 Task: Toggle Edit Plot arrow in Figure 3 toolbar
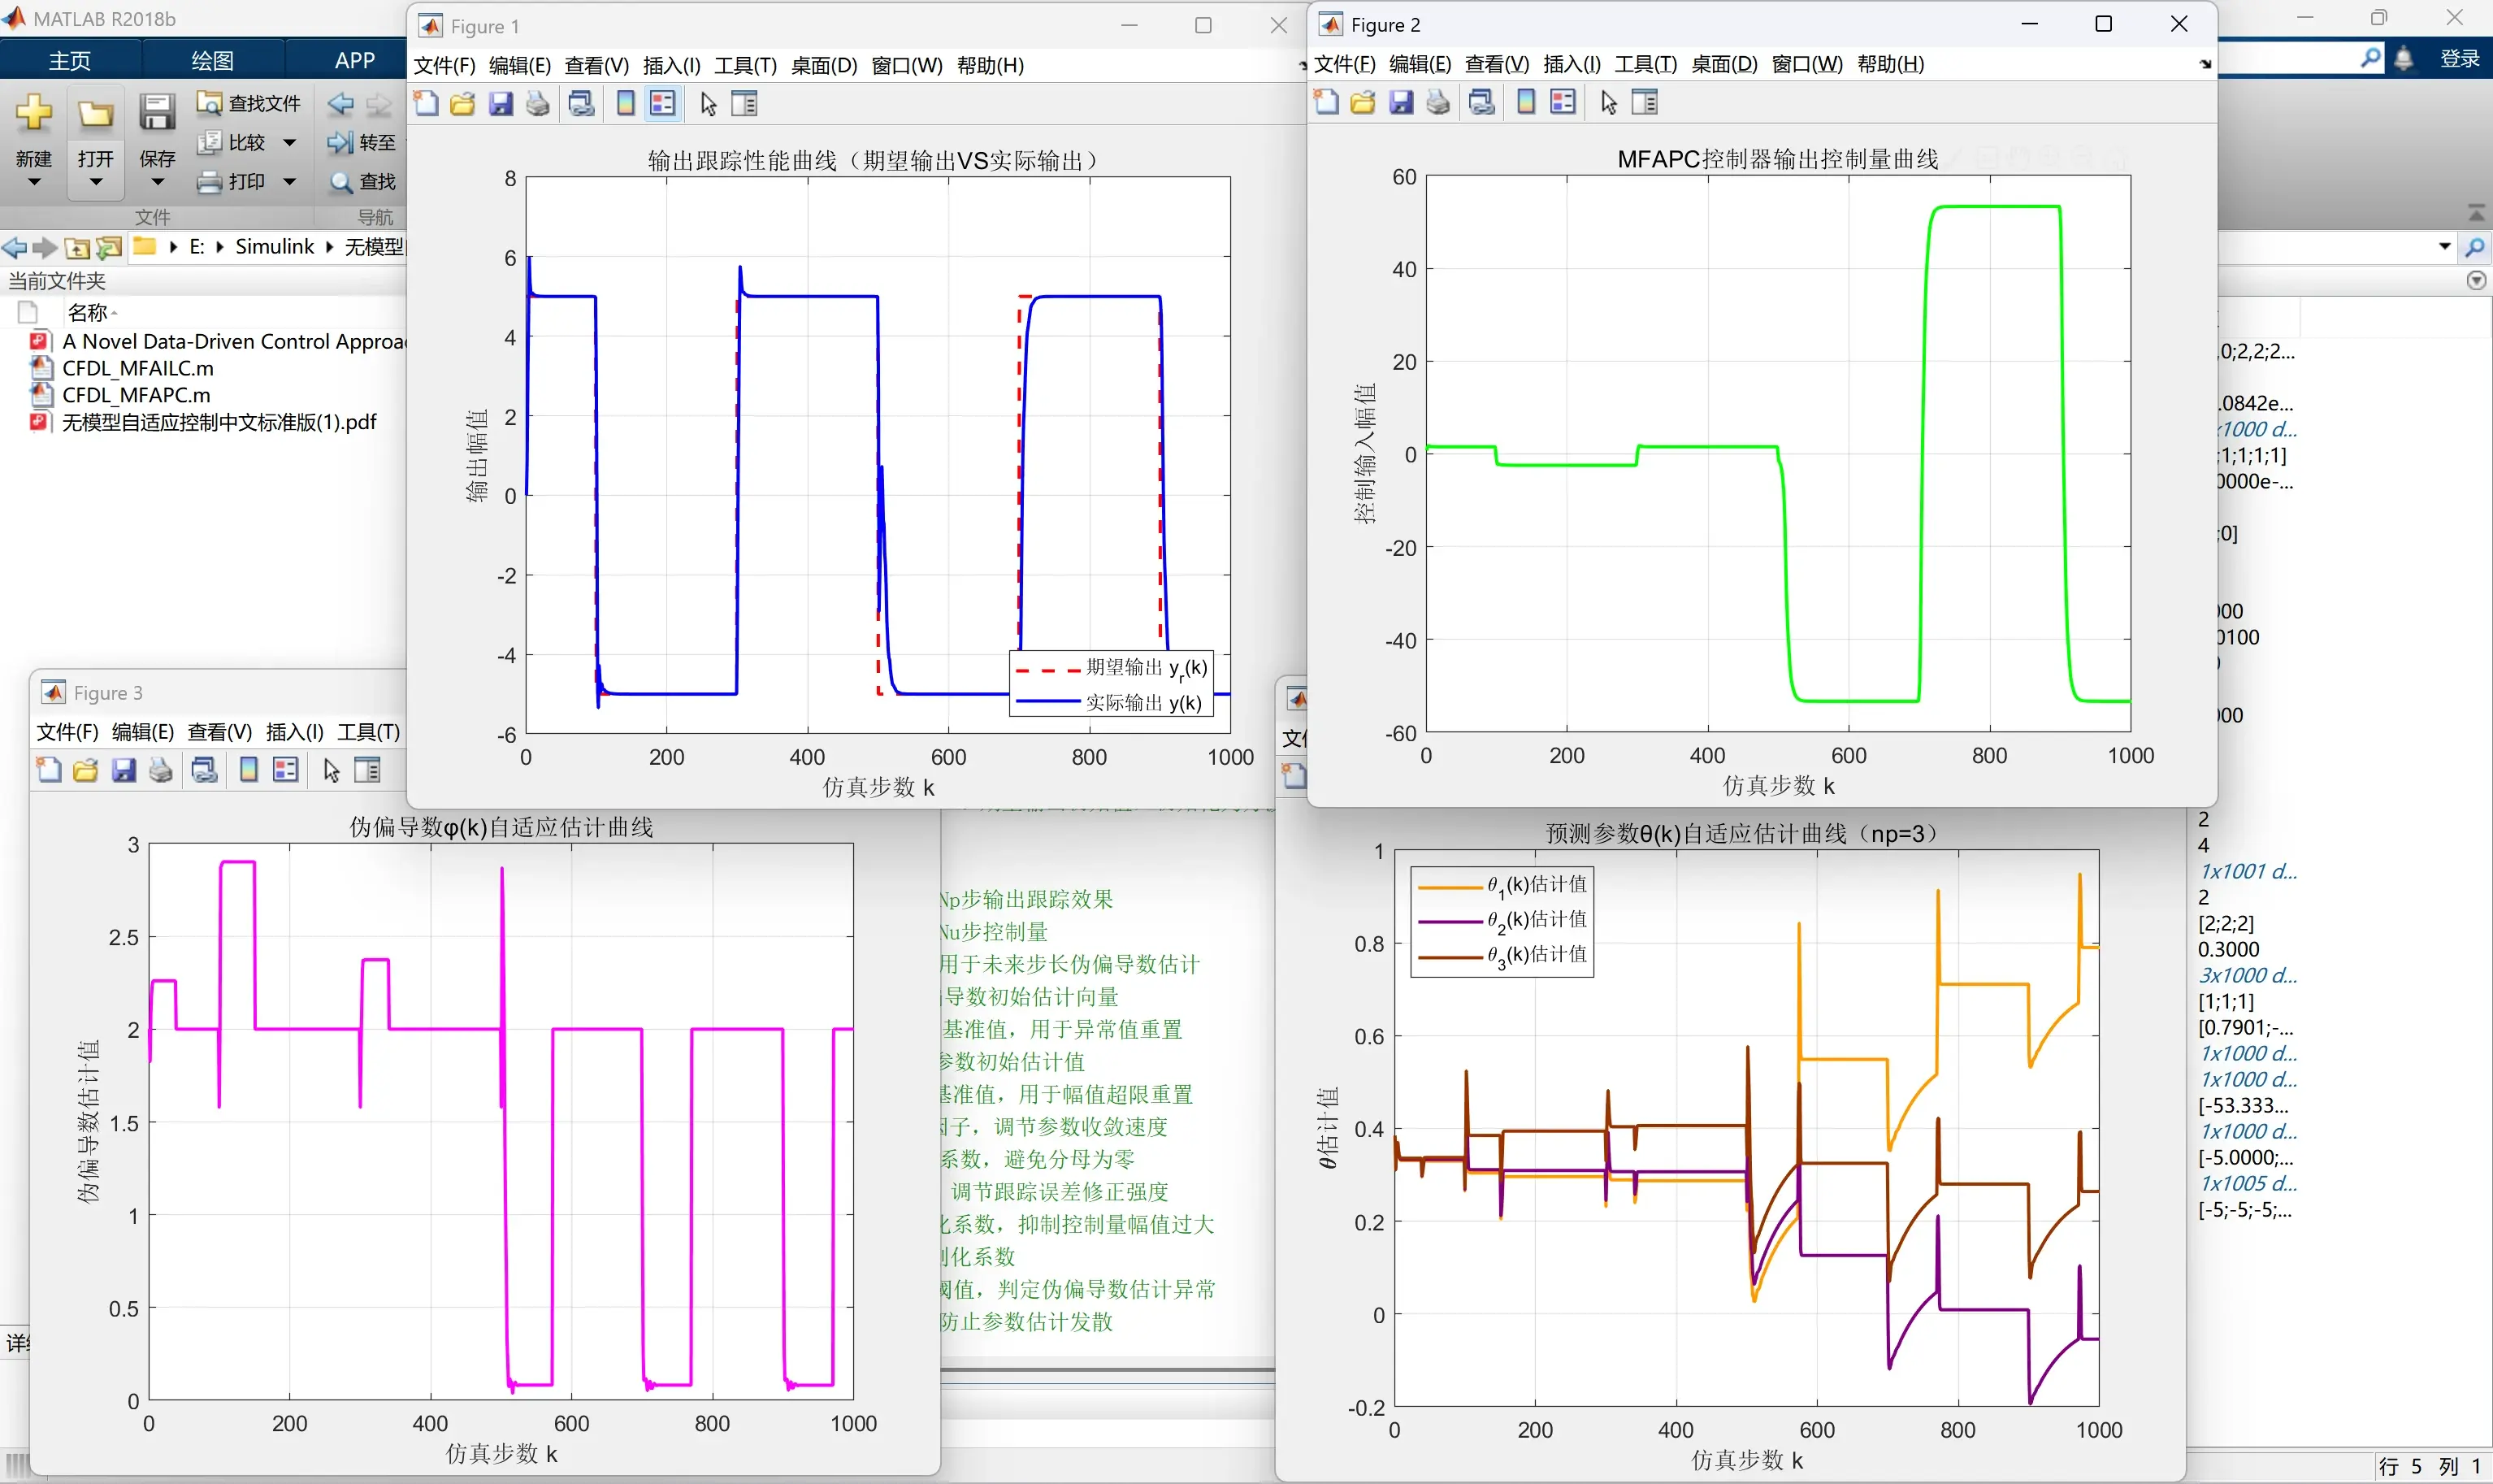(332, 770)
